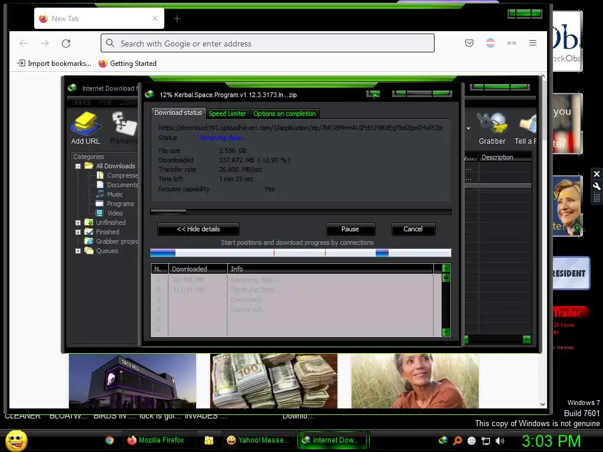
Task: Open the woman in field thumbnail
Action: coord(415,381)
